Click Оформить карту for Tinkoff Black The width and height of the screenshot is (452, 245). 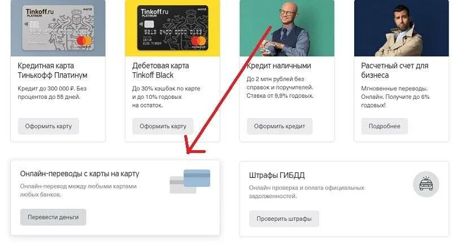163,126
